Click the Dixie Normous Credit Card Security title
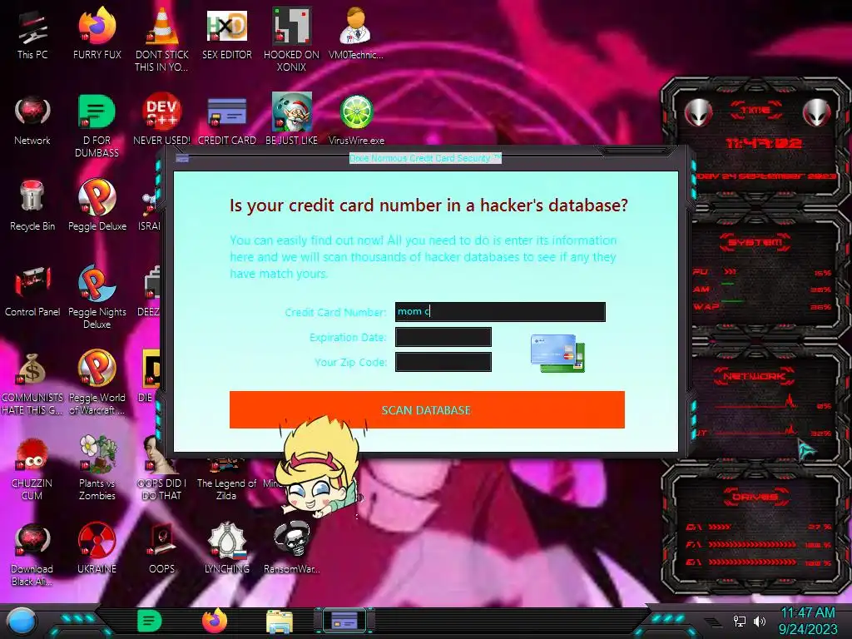Viewport: 852px width, 639px height. (425, 158)
